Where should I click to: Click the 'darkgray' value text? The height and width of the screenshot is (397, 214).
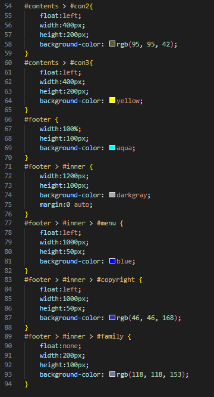point(132,195)
